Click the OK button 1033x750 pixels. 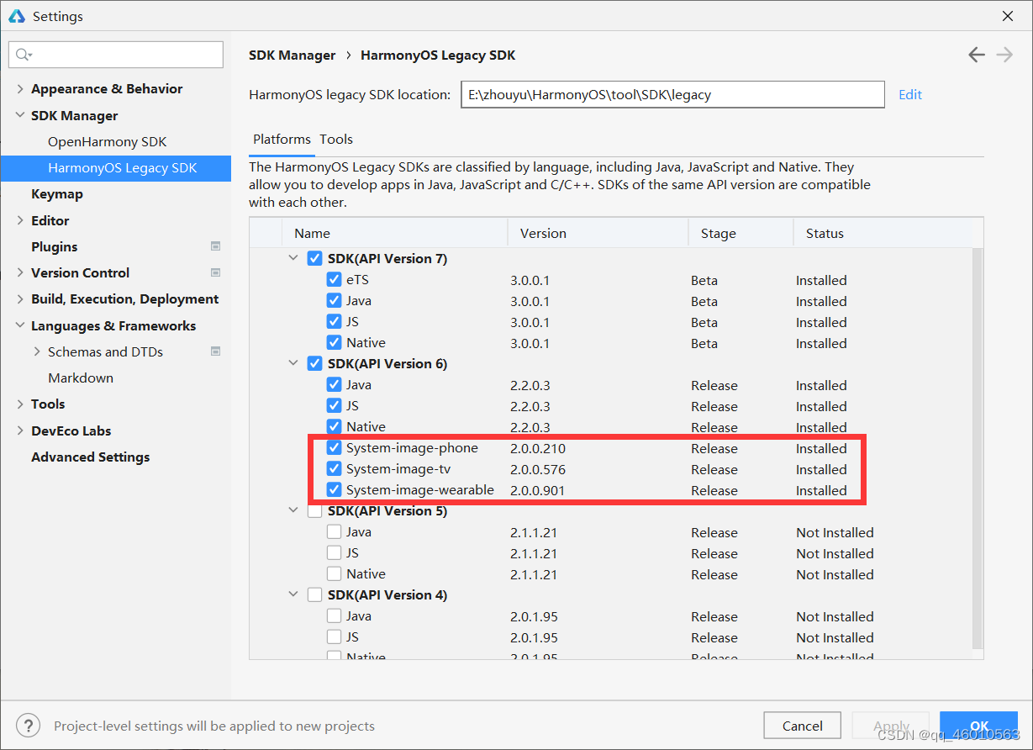click(978, 726)
